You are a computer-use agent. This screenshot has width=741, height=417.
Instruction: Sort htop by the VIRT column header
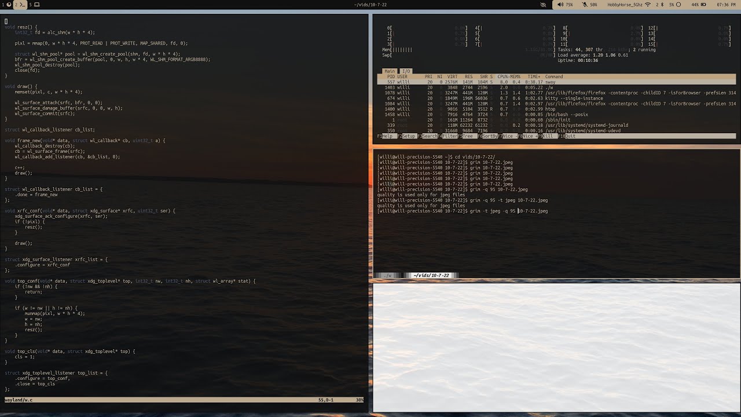click(x=452, y=76)
